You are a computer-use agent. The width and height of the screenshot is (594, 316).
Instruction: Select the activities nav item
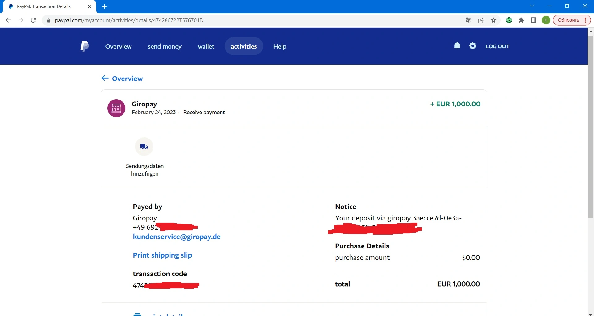click(x=244, y=46)
